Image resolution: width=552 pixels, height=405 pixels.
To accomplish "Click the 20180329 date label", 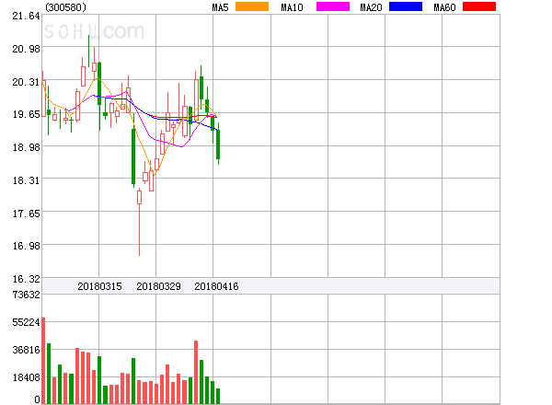I will (158, 286).
